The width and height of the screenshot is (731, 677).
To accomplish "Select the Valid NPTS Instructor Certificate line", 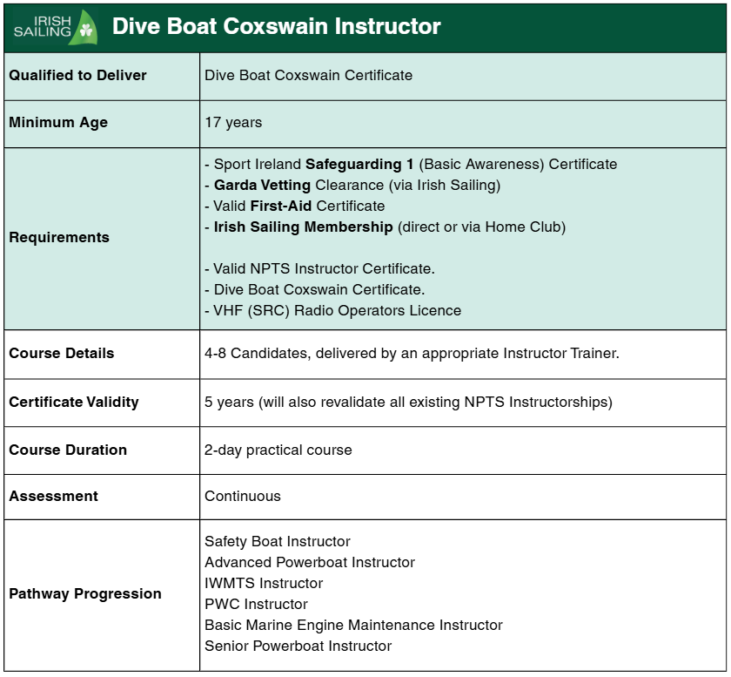I will (x=319, y=268).
